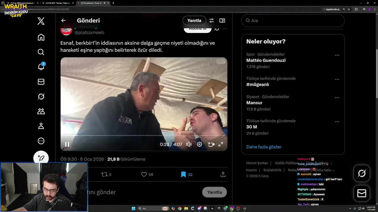Image resolution: width=378 pixels, height=212 pixels.
Task: Open File Explorer from taskbar
Action: pos(186,208)
